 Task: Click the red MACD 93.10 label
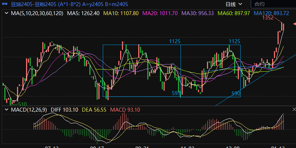[x=125, y=109]
